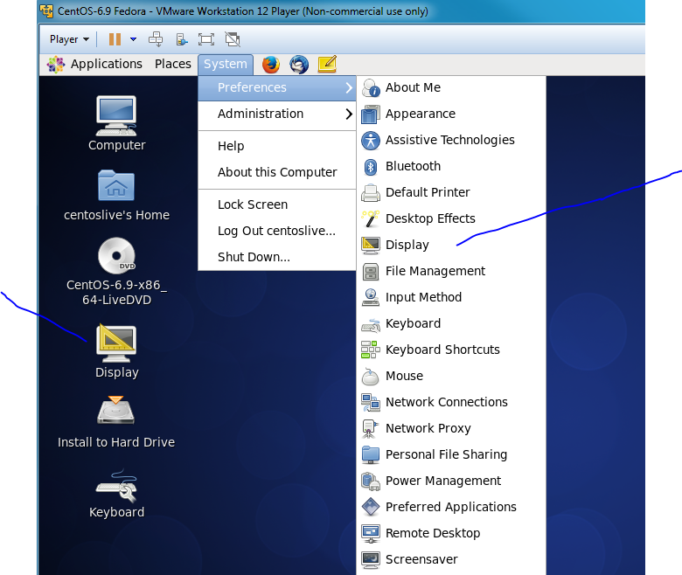Click the System menu
This screenshot has width=682, height=575.
pyautogui.click(x=226, y=65)
